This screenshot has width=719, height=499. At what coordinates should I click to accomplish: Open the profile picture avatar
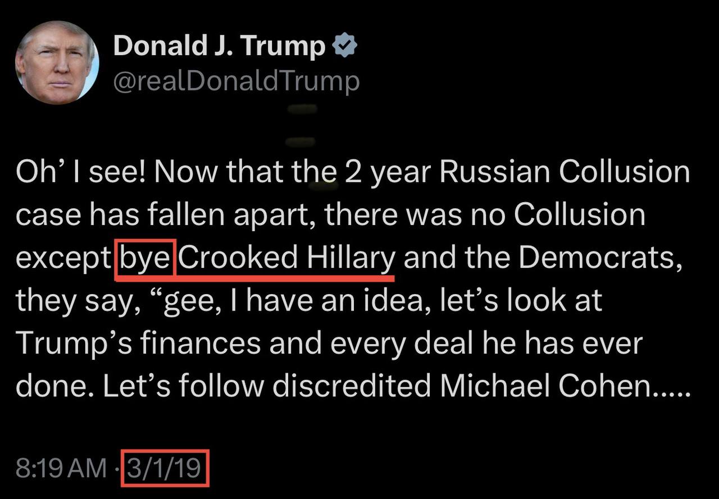(x=57, y=63)
